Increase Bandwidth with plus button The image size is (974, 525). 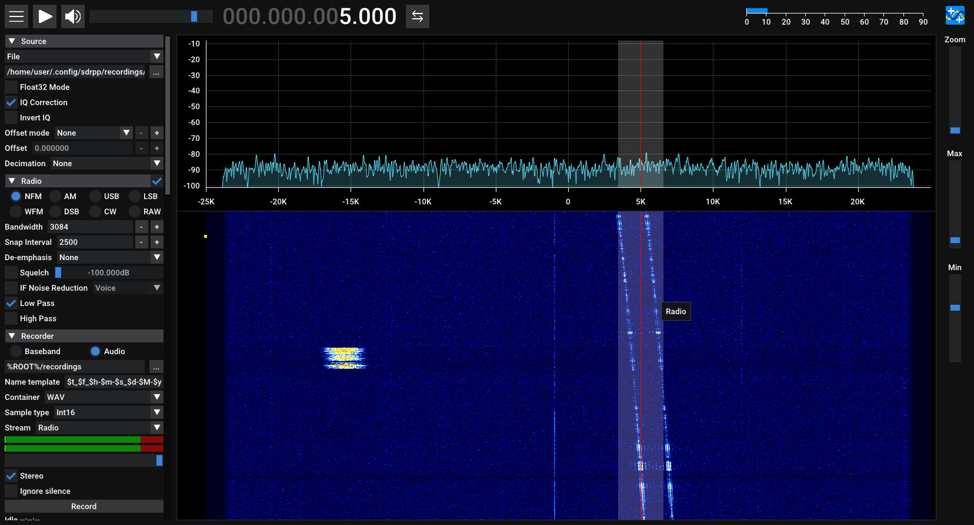156,227
